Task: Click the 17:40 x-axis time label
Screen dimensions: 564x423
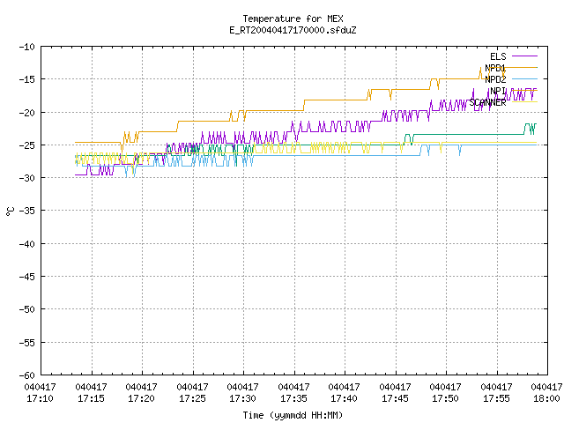Action: pos(345,398)
